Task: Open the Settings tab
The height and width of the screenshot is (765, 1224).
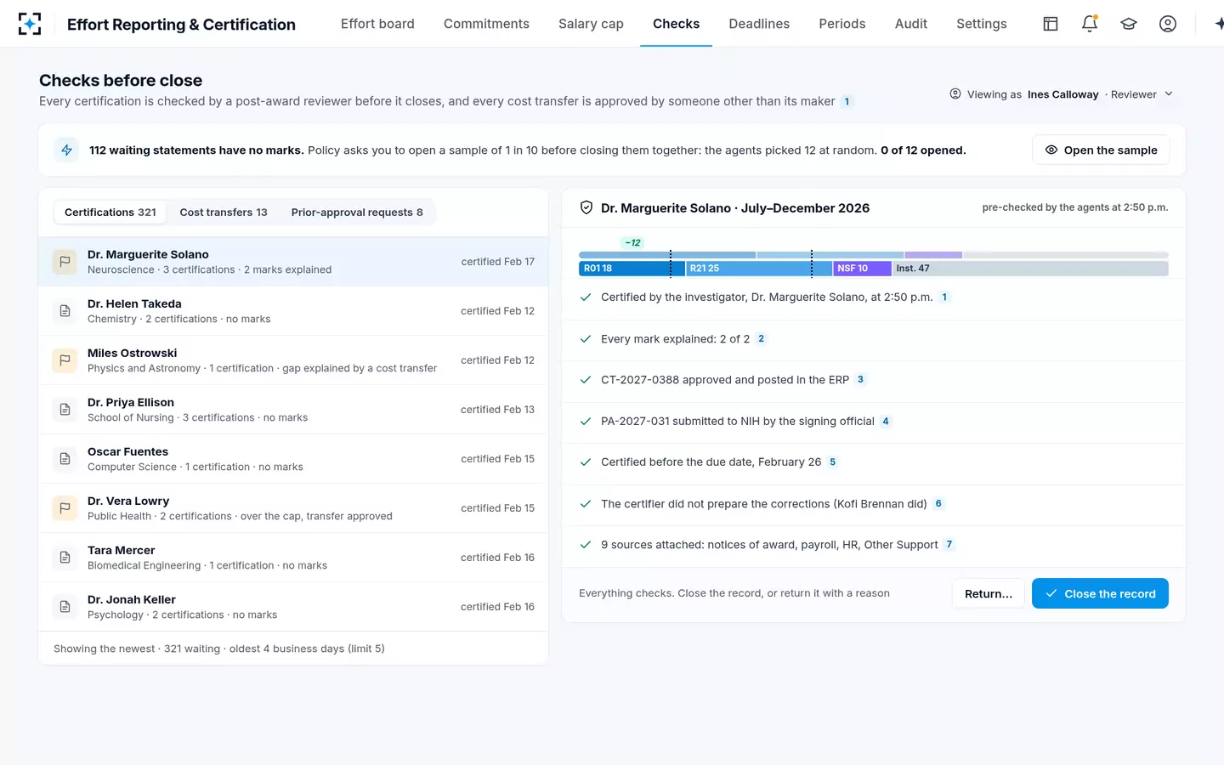Action: (982, 24)
